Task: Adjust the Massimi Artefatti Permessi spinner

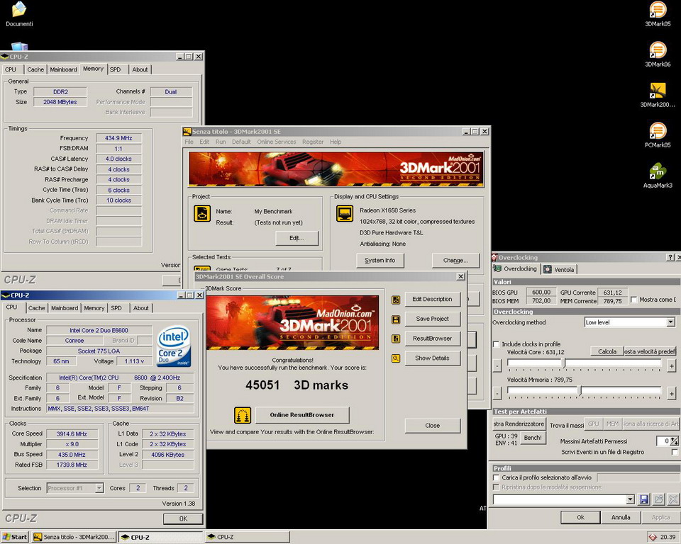Action: [x=674, y=441]
